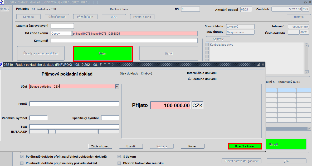This screenshot has height=166, width=312.
Task: Close the Řádek pokladního dokladu dialog
Action: coord(263,65)
